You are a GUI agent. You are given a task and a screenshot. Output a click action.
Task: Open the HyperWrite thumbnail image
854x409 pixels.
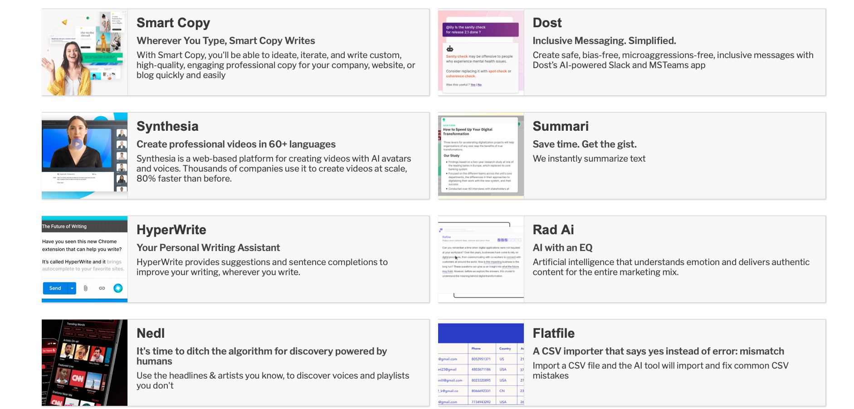(x=84, y=259)
